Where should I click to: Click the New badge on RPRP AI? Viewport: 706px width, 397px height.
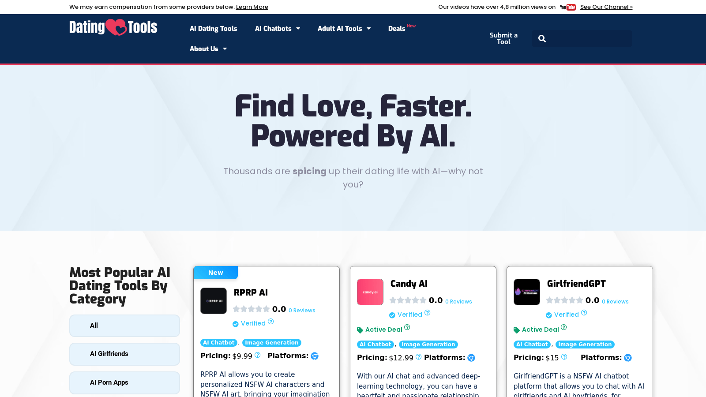[x=216, y=273]
